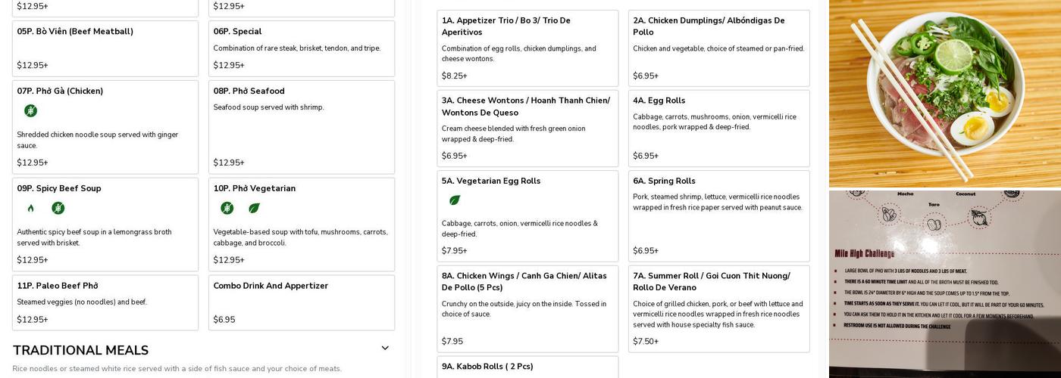Click the spicy flame icon on Spicy Beef Soup
1061x378 pixels.
(x=30, y=209)
